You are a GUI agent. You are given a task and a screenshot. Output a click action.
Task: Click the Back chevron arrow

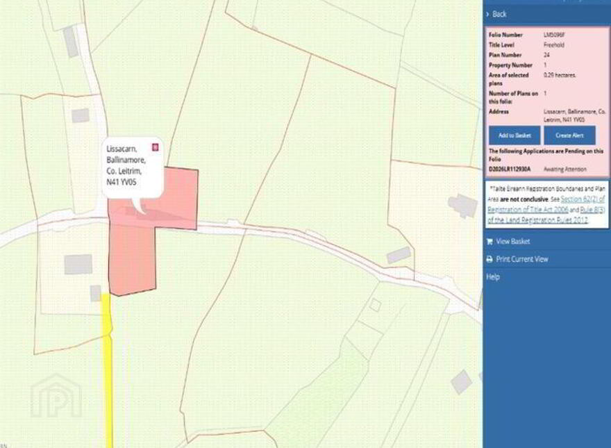pyautogui.click(x=487, y=15)
